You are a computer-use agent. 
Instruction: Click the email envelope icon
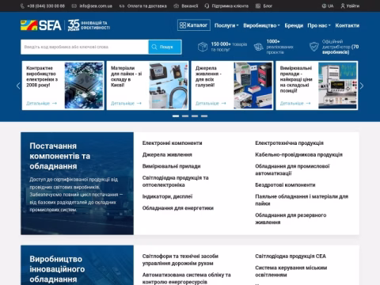point(74,6)
